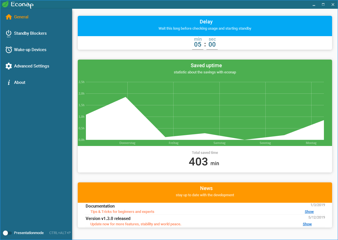Click the alarm clock Wake-up Devices icon

click(9, 50)
